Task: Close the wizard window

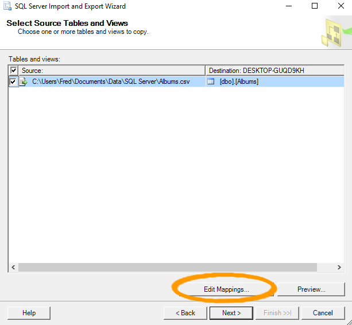Action: (x=341, y=6)
